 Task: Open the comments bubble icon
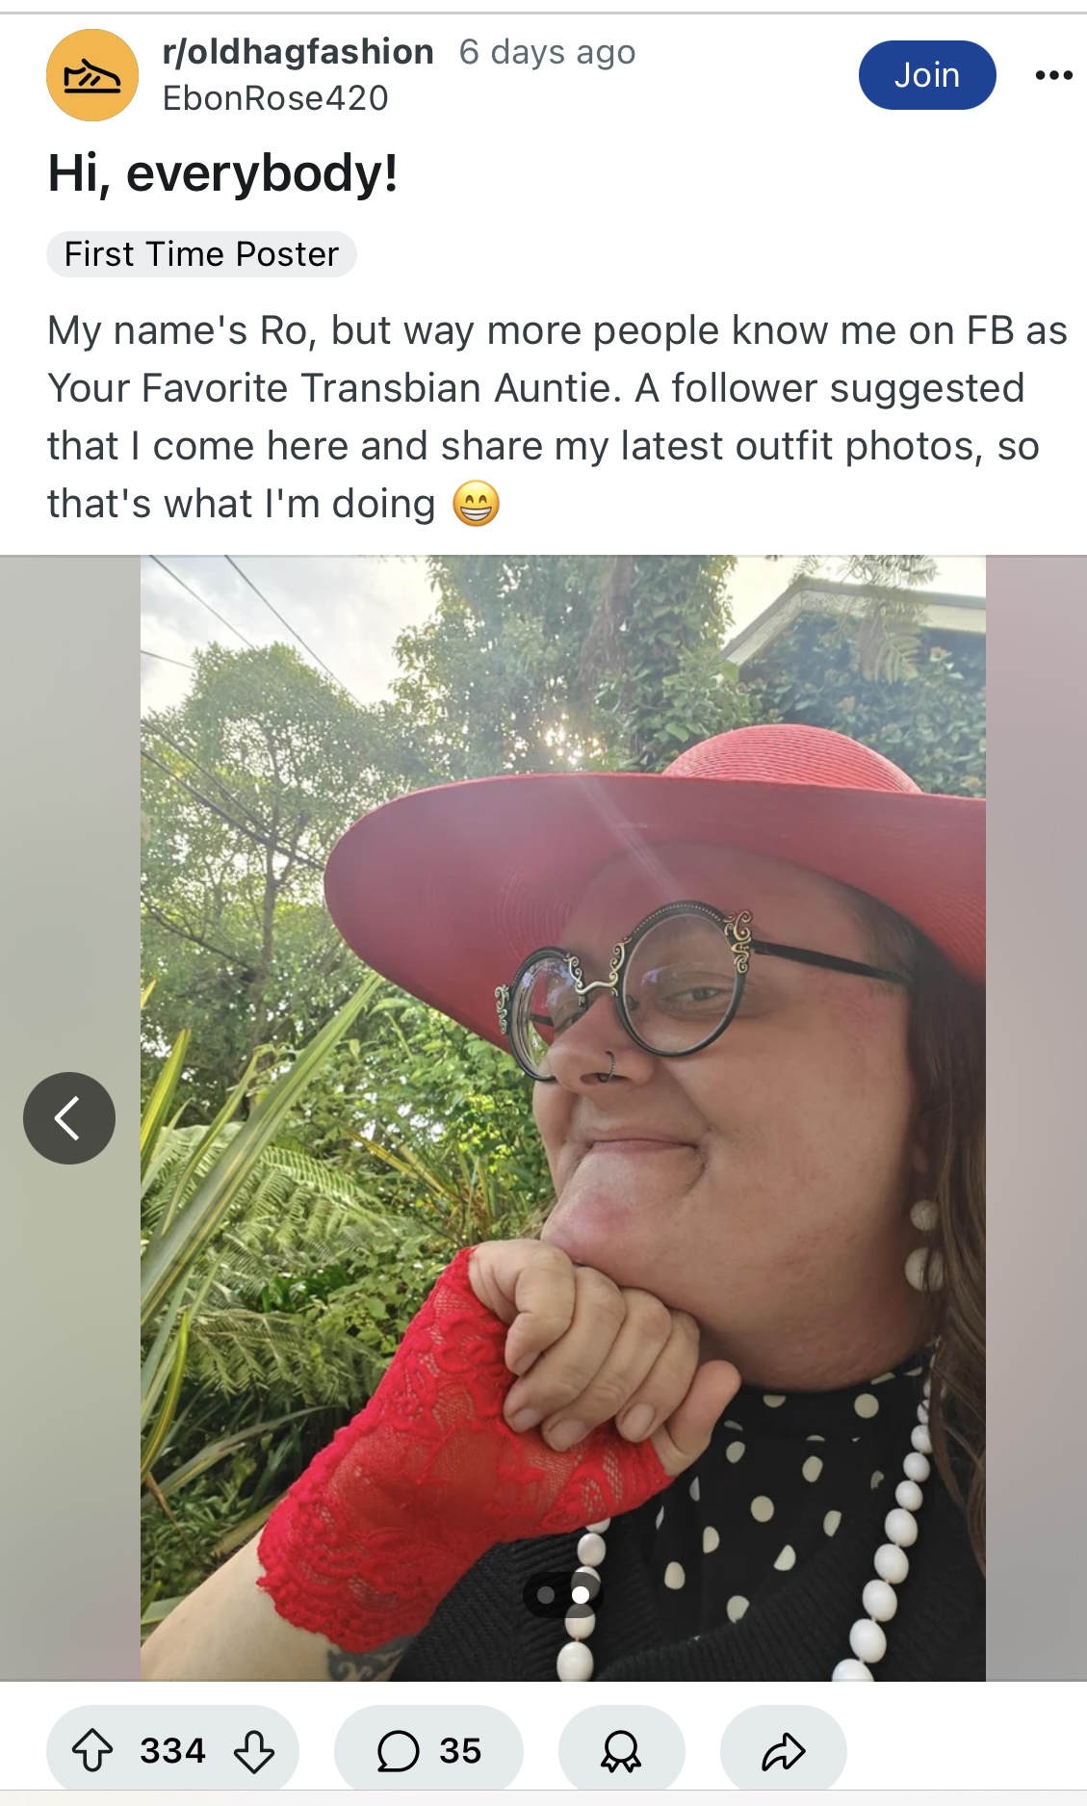coord(398,1750)
